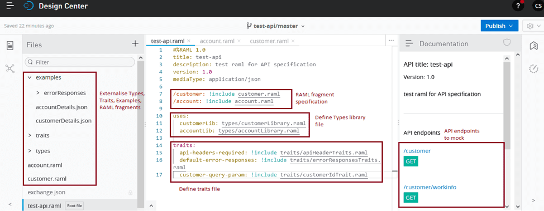The image size is (544, 211).
Task: Open account.raml in the file tree
Action: point(45,165)
